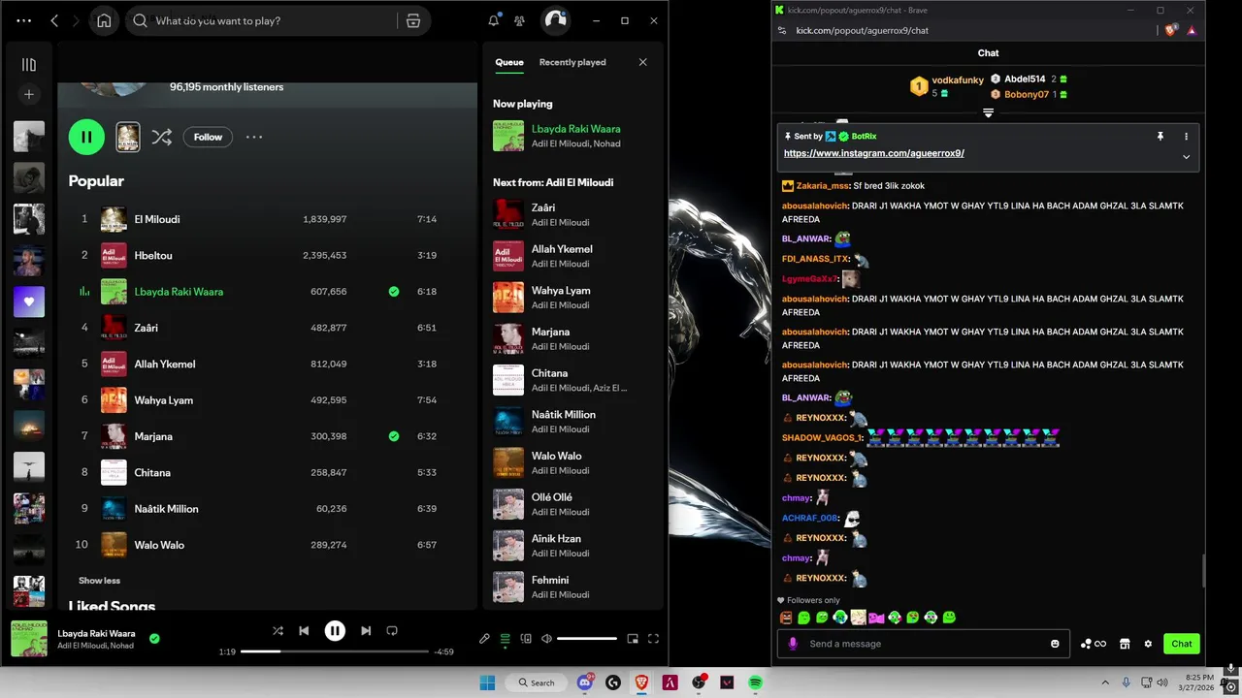The image size is (1242, 698).
Task: Pause playback in bottom player
Action: 335,631
